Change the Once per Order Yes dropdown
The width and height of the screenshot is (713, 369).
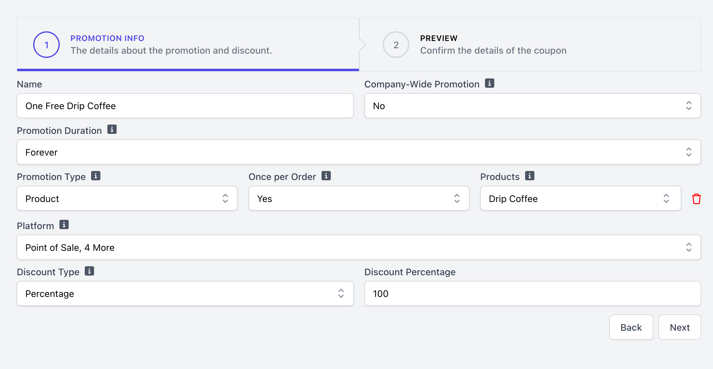click(359, 198)
